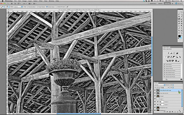Switch to the Design workspace

(160, 3)
